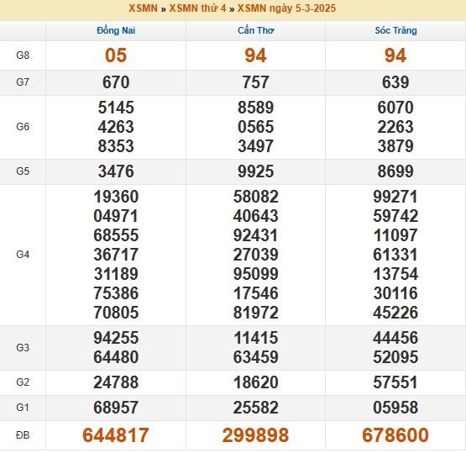This screenshot has height=453, width=466.
Task: Open the XSMN thứ 4 breadcrumb link
Action: point(197,8)
